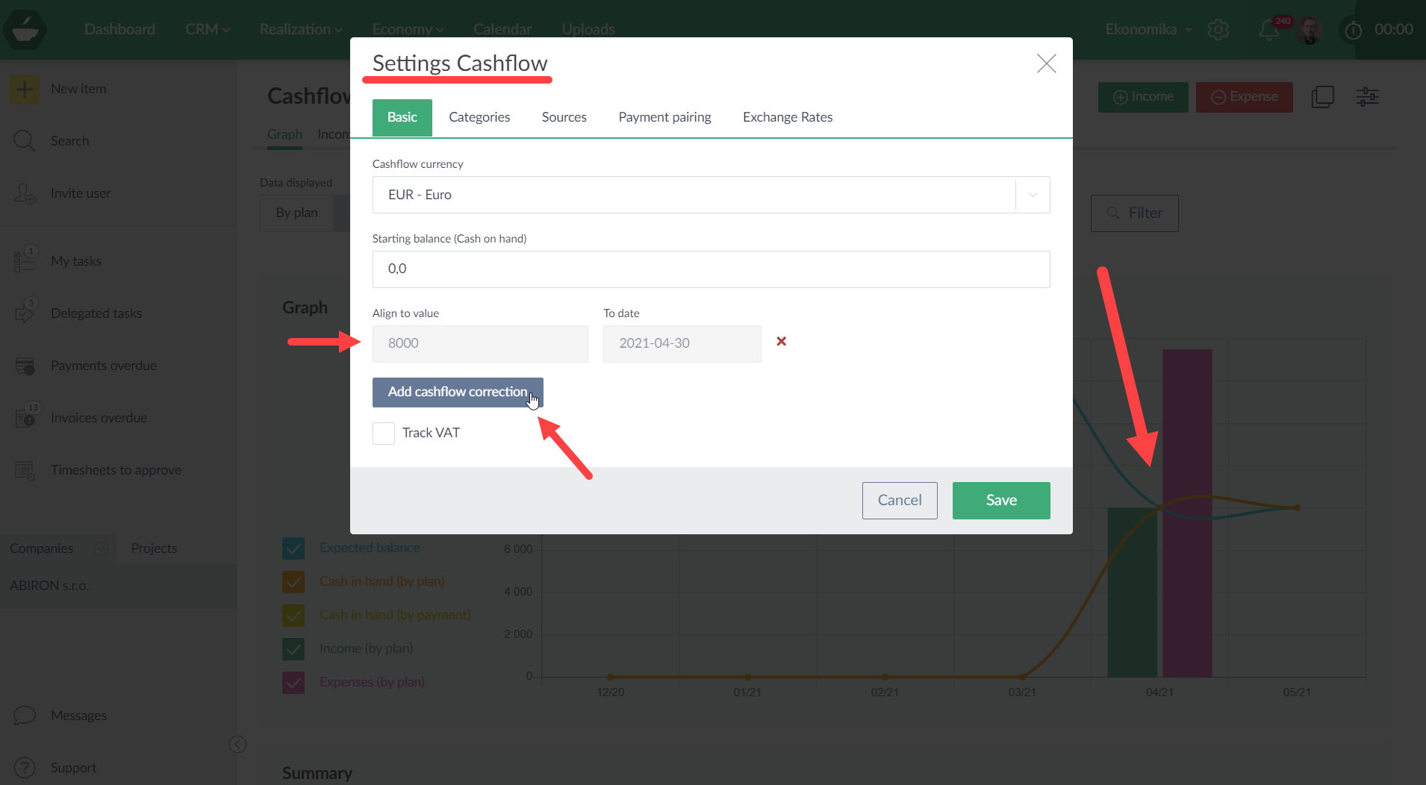Click the duplicate pages icon near Expense
The width and height of the screenshot is (1426, 785).
pyautogui.click(x=1323, y=96)
